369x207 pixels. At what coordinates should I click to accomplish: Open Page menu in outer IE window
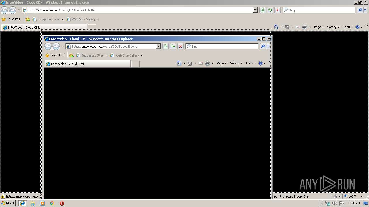[319, 27]
